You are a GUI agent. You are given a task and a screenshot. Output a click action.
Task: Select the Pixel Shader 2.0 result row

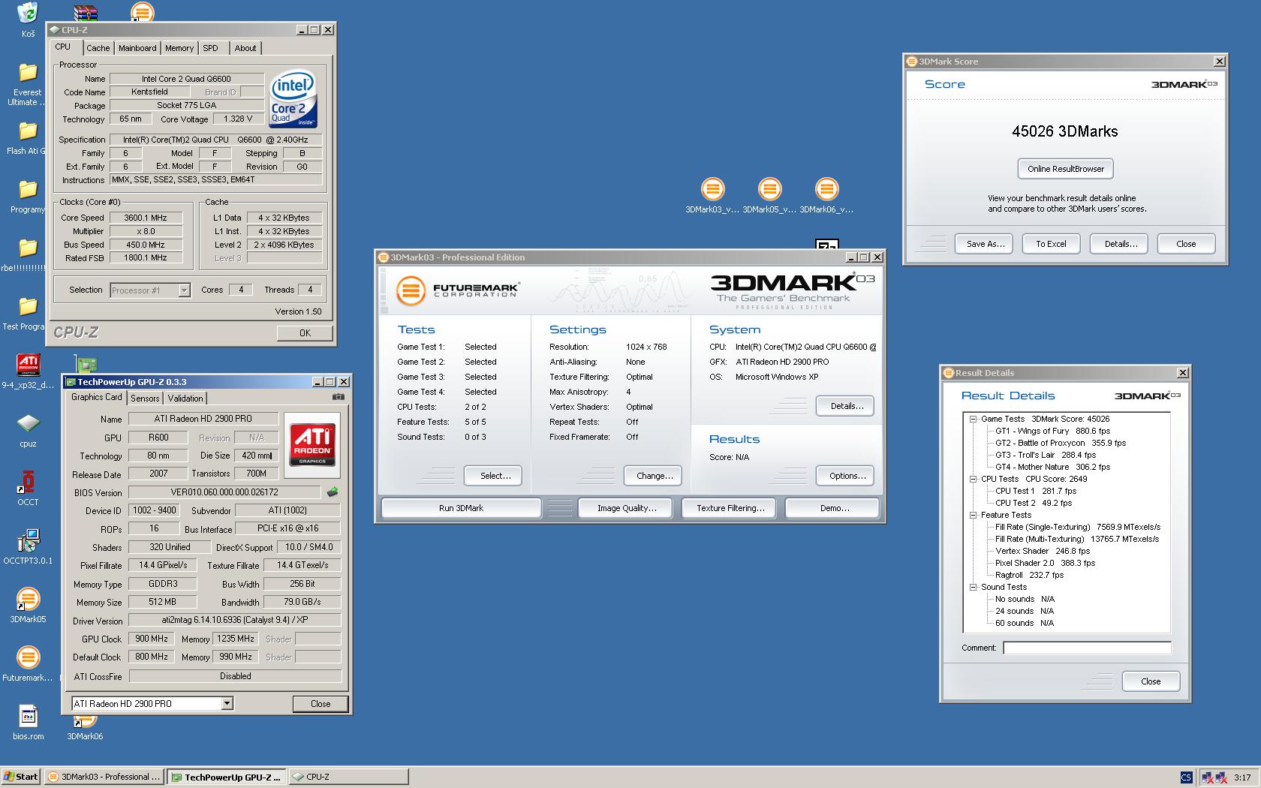[x=1045, y=564]
